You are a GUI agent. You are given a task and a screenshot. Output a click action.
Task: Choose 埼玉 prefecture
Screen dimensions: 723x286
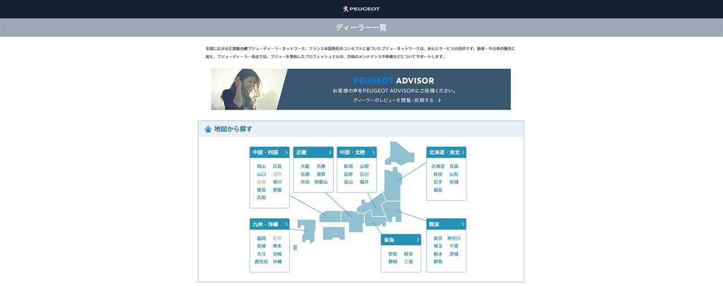coord(438,246)
